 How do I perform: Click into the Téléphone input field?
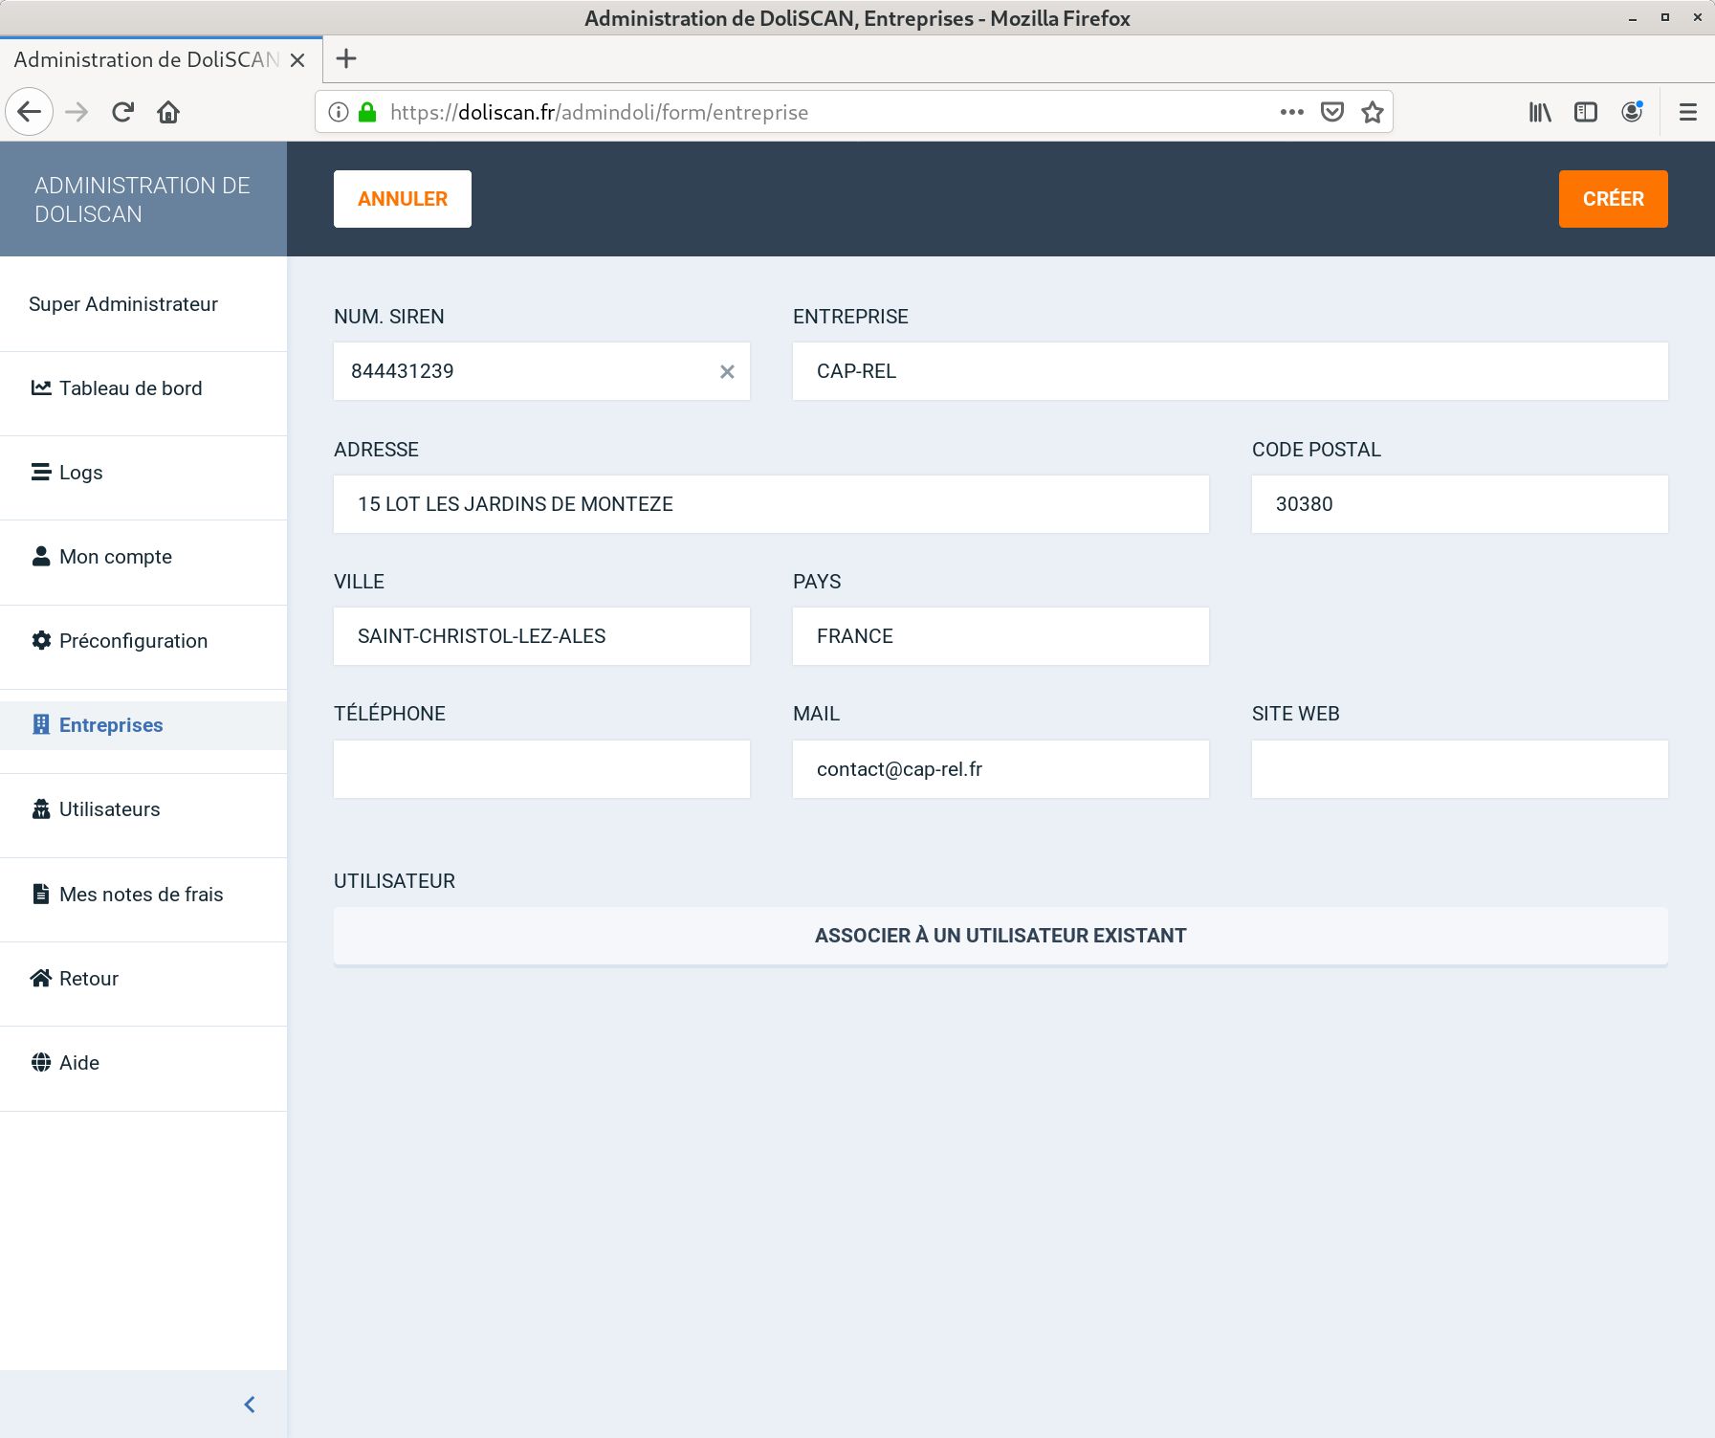tap(541, 769)
